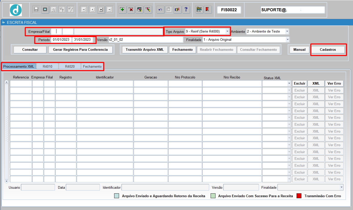Screen dimensions: 353x210
Task: Click the green Enviado Com Sucesso legend swatch
Action: pyautogui.click(x=213, y=196)
